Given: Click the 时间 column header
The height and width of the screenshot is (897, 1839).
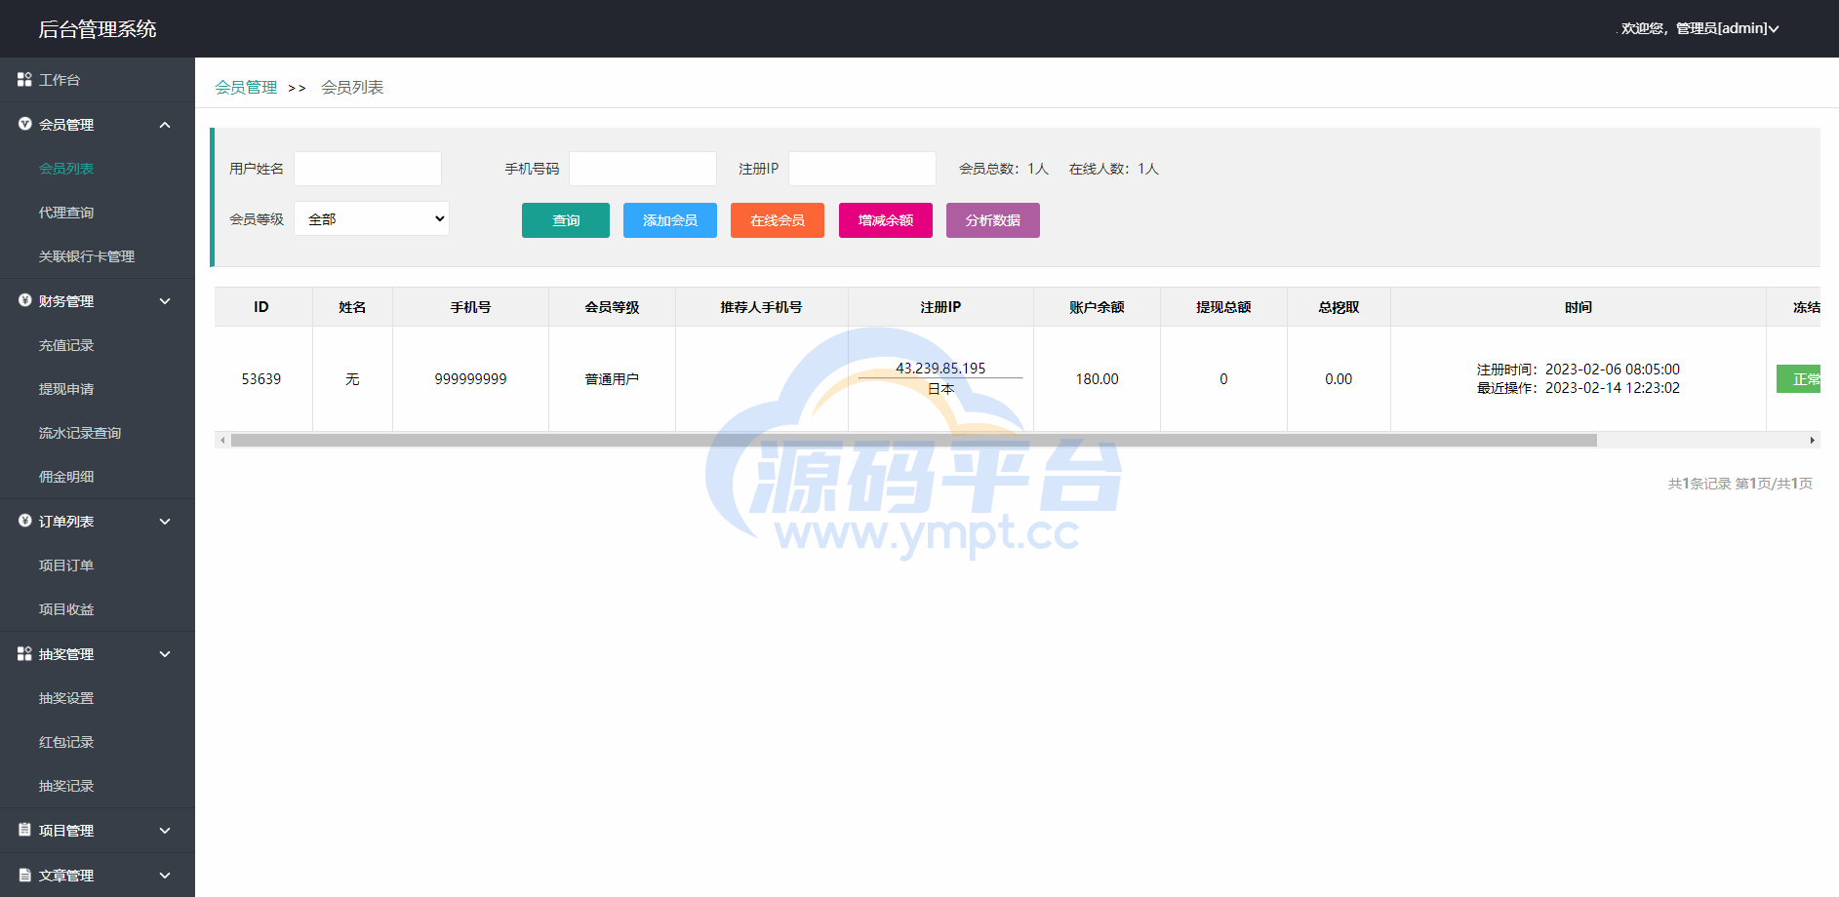Looking at the screenshot, I should pyautogui.click(x=1579, y=307).
